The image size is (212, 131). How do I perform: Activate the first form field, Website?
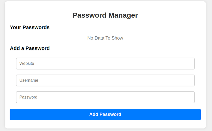pos(105,64)
